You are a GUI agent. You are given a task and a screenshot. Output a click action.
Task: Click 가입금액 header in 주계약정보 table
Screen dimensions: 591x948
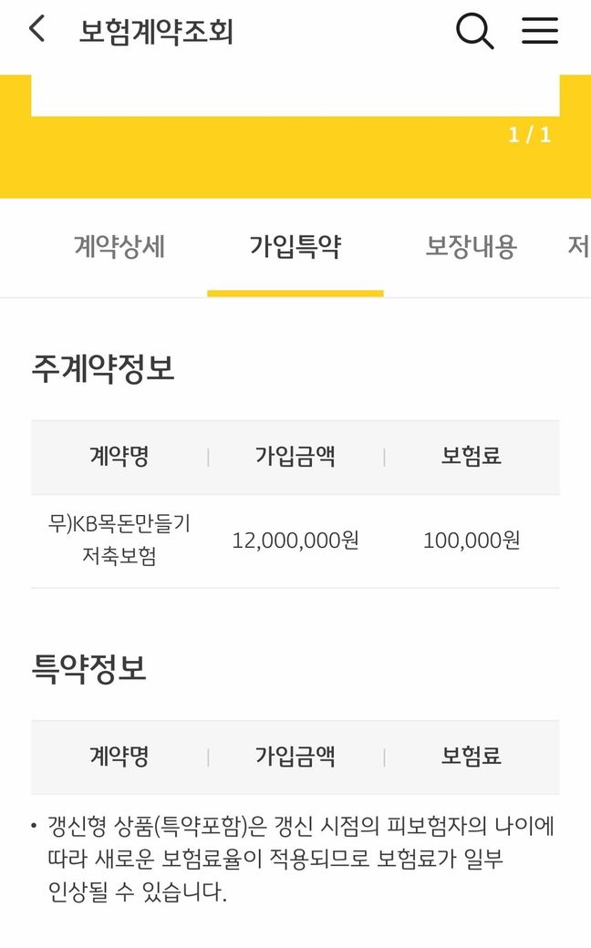(x=295, y=457)
